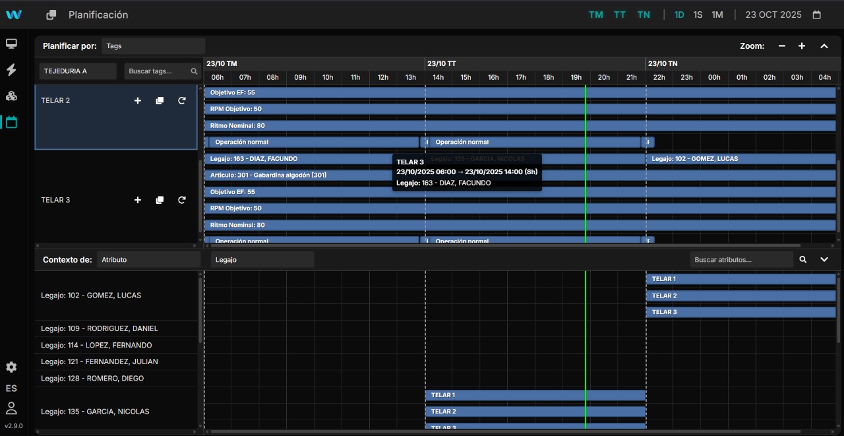Image resolution: width=844 pixels, height=436 pixels.
Task: Toggle the TN shift filter
Action: [x=644, y=15]
